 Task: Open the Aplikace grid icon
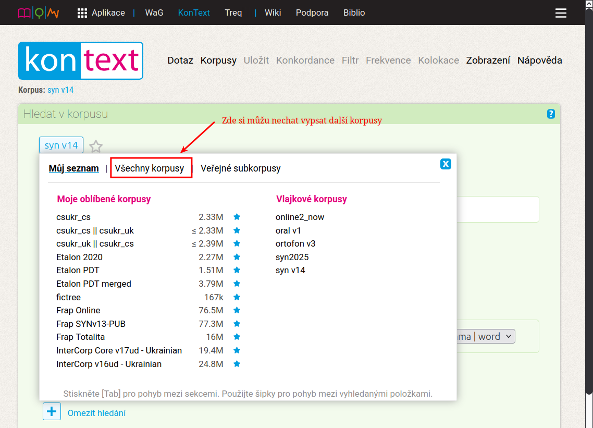click(82, 13)
